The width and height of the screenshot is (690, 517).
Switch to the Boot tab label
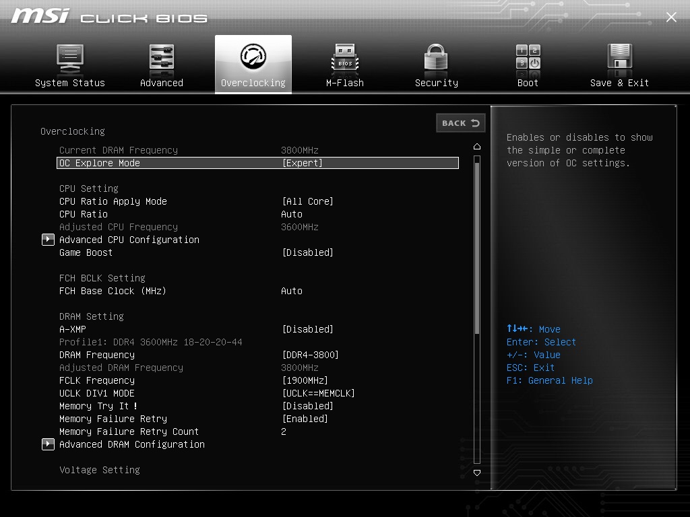tap(528, 83)
